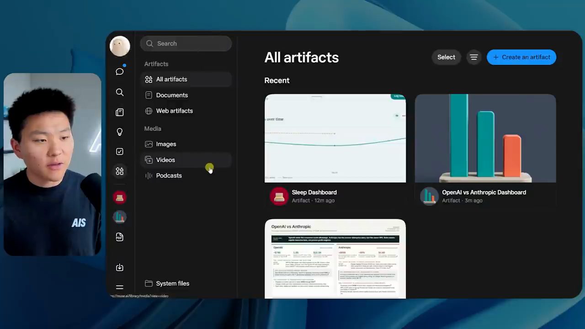The height and width of the screenshot is (329, 585).
Task: Open Web artifacts in the sidebar
Action: [186, 111]
